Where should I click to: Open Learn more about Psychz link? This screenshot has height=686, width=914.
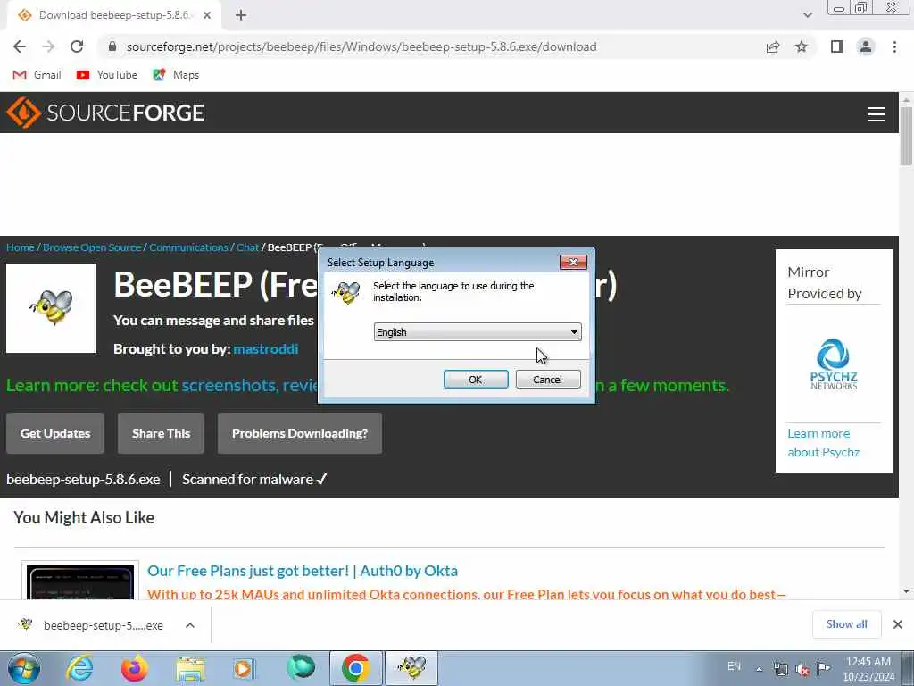pyautogui.click(x=823, y=443)
